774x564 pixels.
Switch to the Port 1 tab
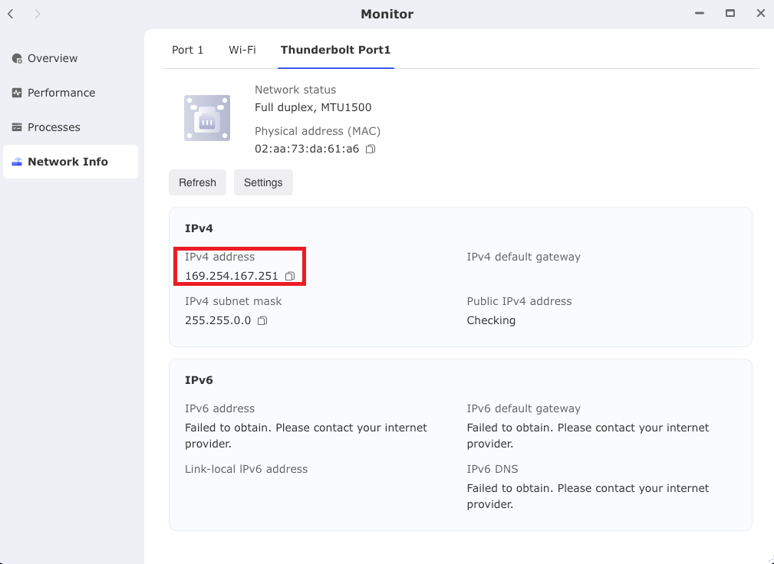pos(187,50)
